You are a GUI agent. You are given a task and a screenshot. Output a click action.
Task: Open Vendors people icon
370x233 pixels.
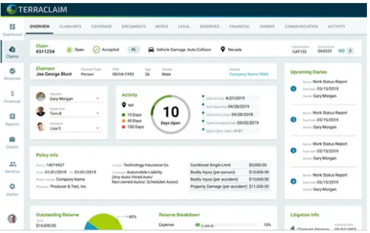click(x=12, y=163)
